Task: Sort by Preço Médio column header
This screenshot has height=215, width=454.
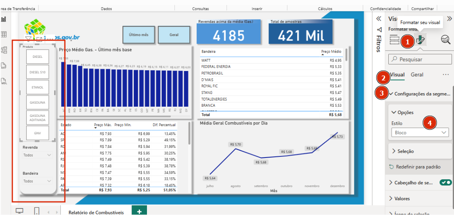Action: coord(332,52)
